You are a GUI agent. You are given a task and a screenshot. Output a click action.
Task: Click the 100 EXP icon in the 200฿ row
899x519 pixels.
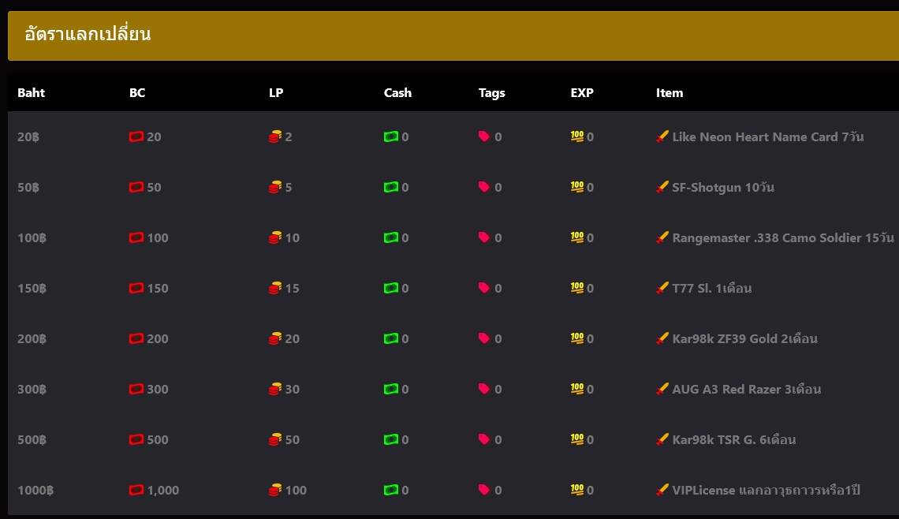(577, 338)
